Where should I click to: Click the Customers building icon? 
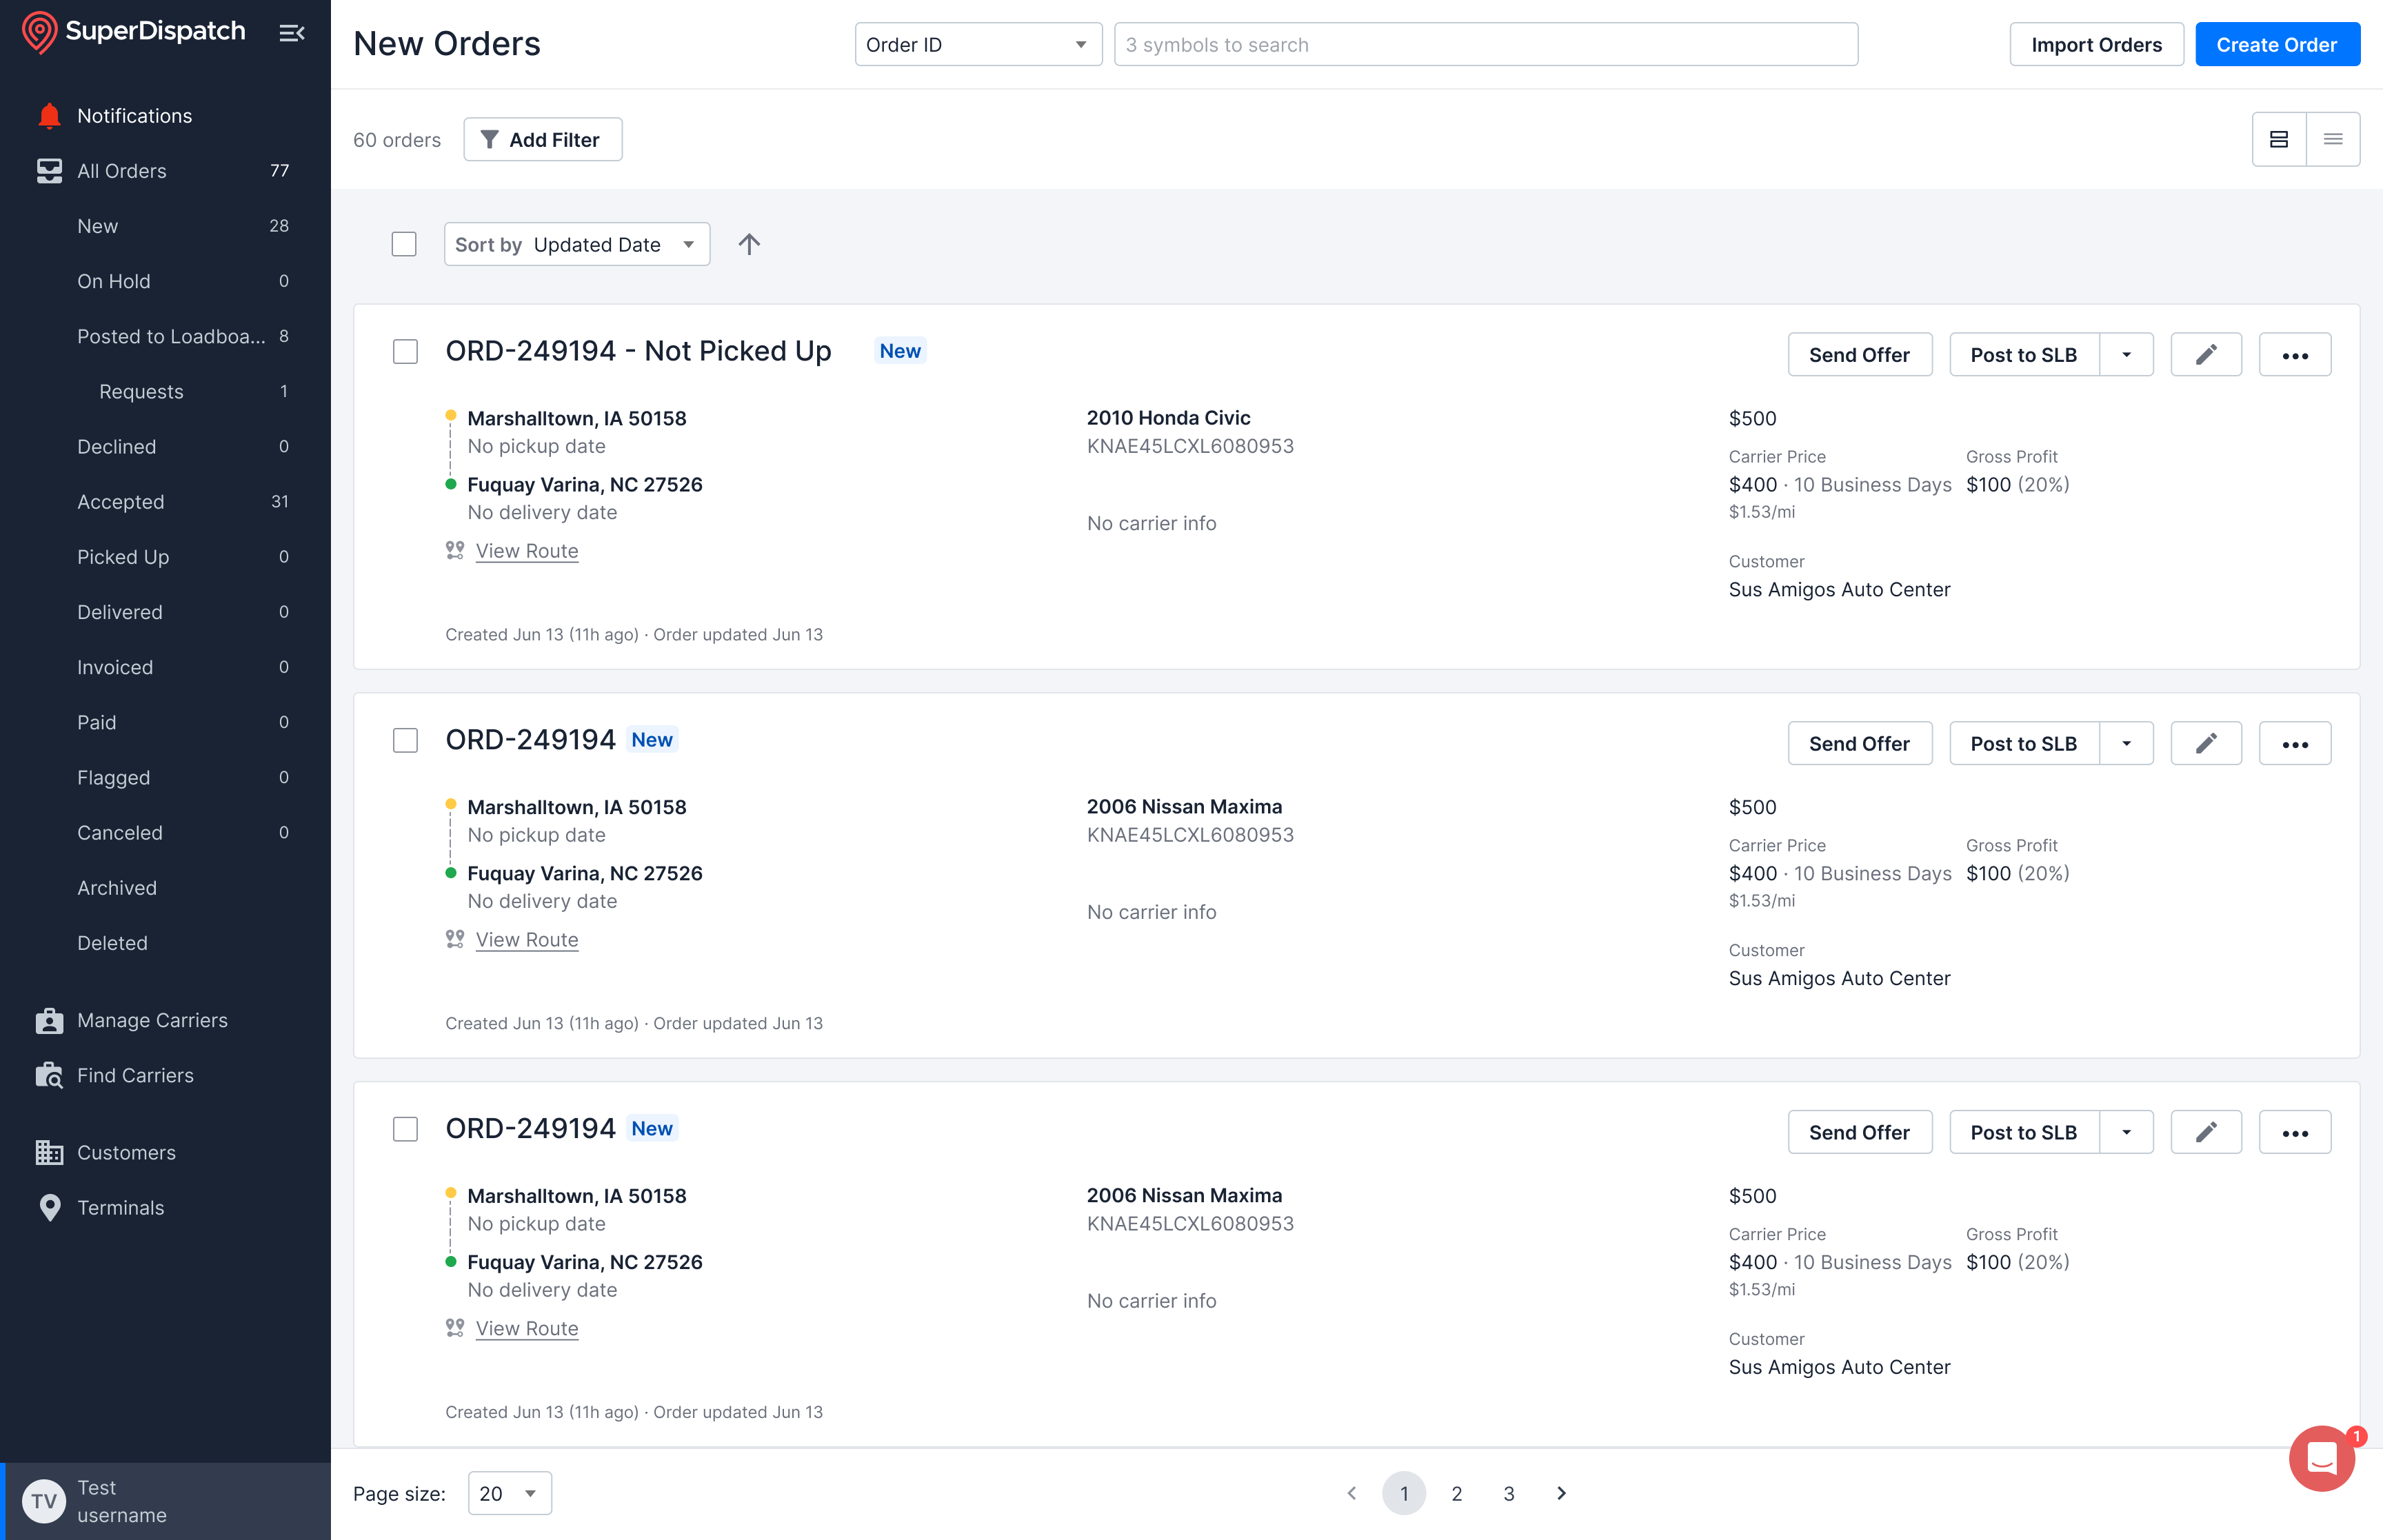coord(49,1152)
